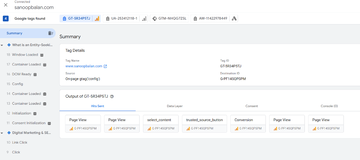Screen dimensions: 360x160
Task: Click code icon next to 17 Container Loaded
Action: pyautogui.click(x=45, y=65)
